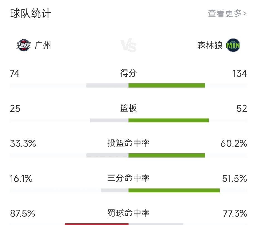Click the 得分 stat label
257x225 pixels.
tap(128, 73)
